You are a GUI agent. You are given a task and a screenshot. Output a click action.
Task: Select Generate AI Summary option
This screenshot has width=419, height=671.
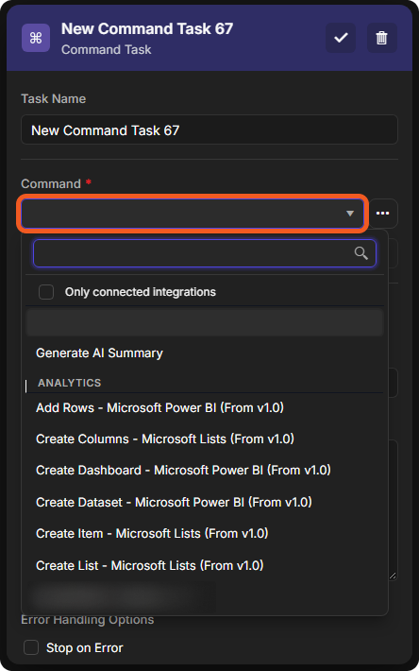pyautogui.click(x=99, y=353)
